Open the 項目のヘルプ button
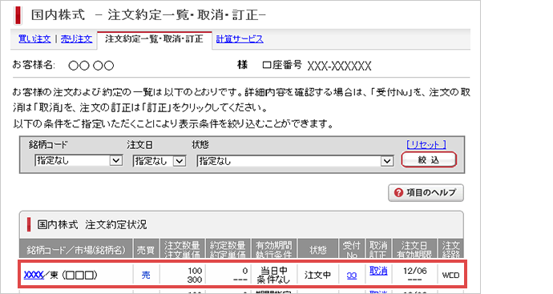Viewport: 553px width, 294px height. tap(426, 192)
